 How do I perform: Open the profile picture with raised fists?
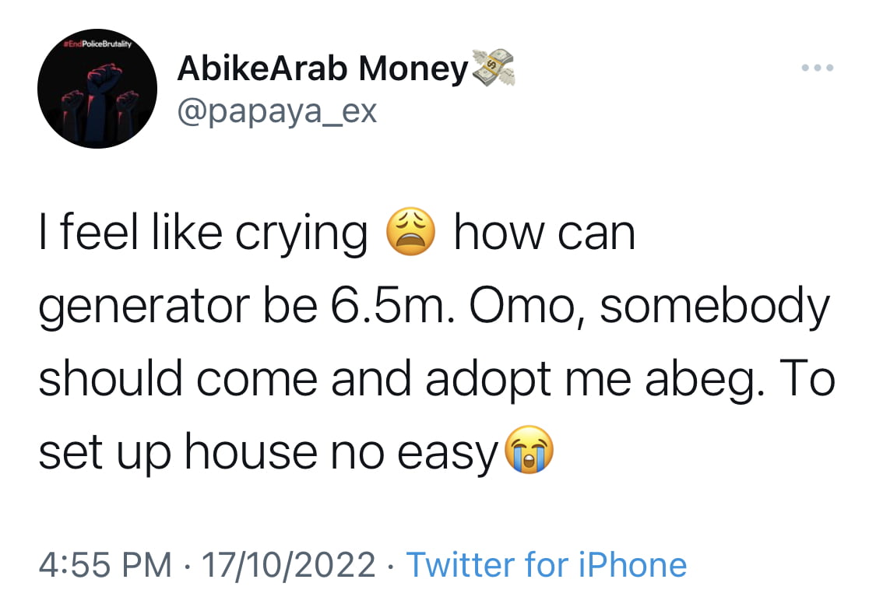(97, 89)
